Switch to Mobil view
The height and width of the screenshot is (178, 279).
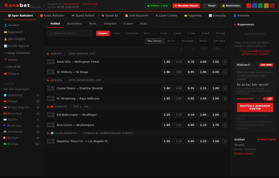pyautogui.click(x=210, y=6)
